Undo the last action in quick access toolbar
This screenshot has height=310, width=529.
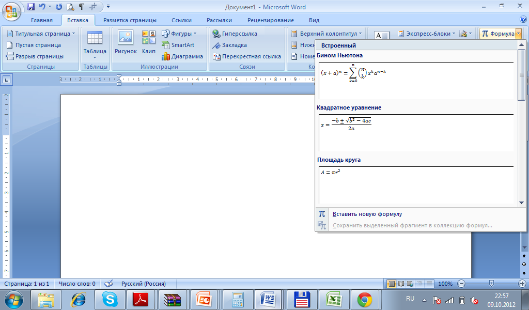tap(42, 6)
